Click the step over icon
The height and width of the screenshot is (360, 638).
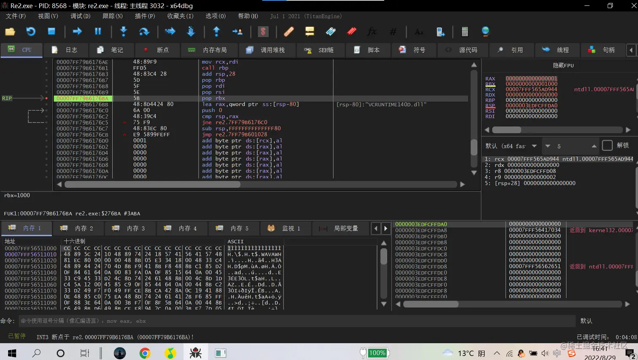[144, 32]
